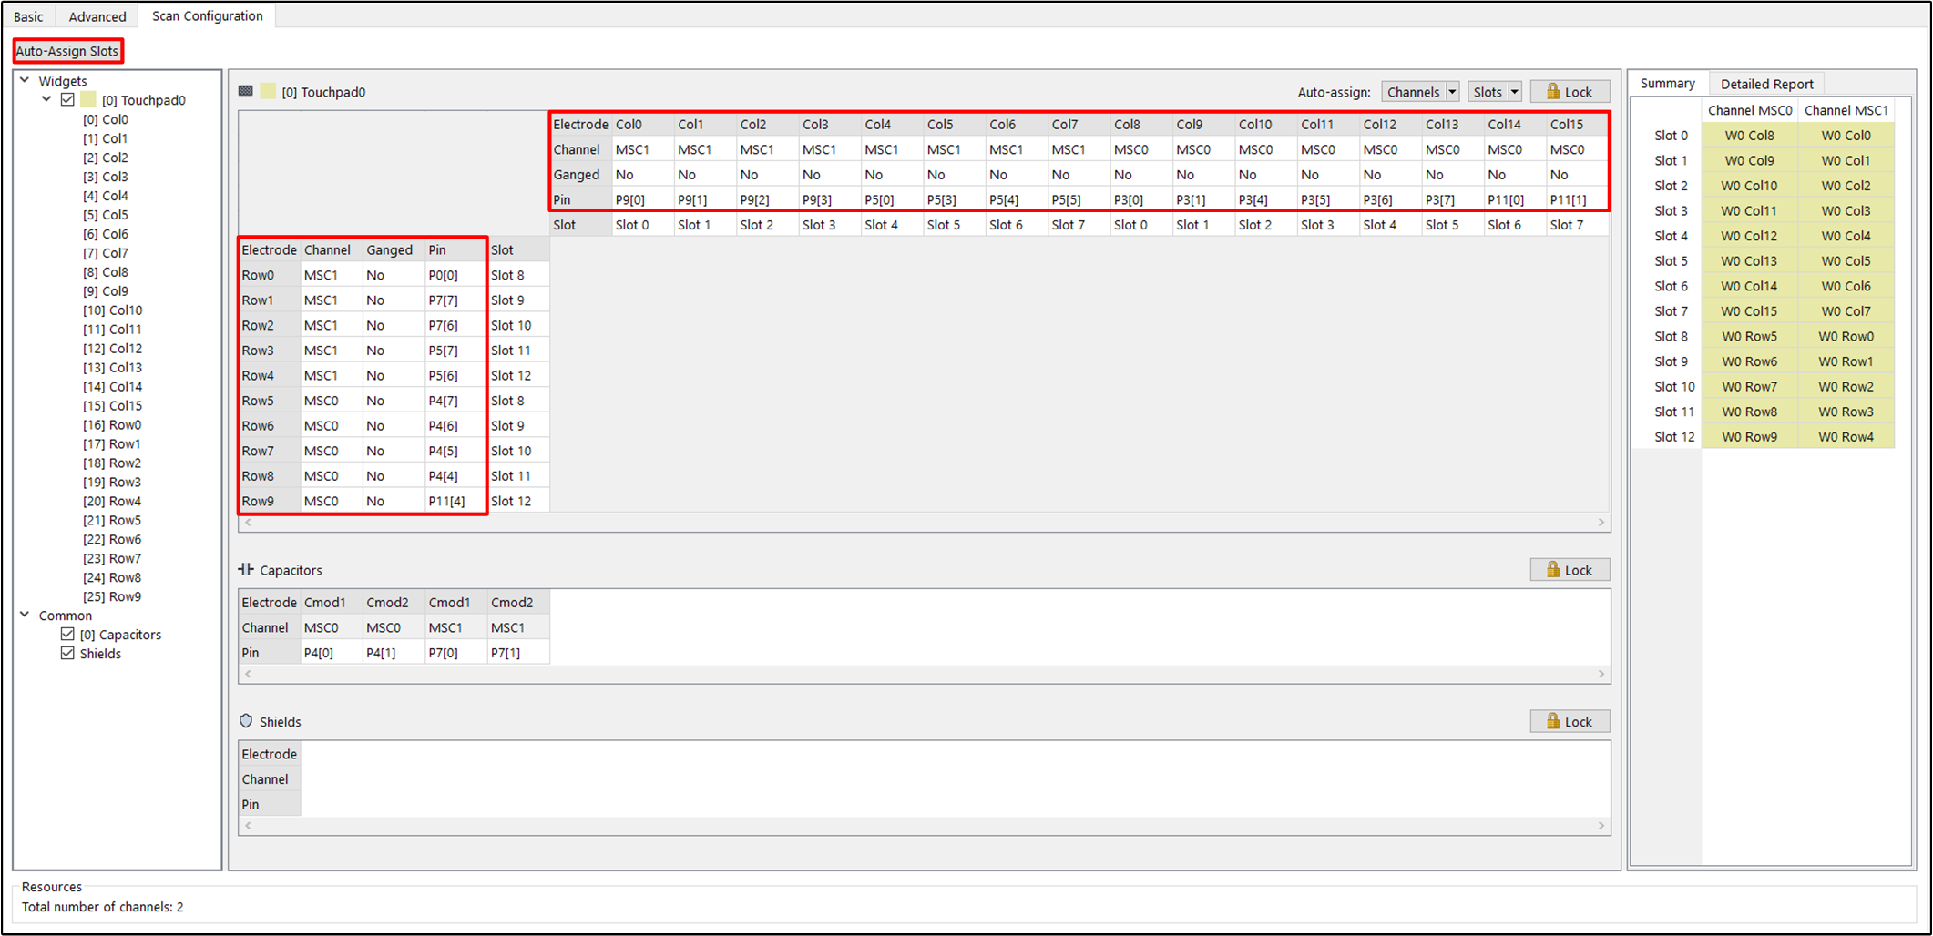Open the Slots auto-assign dropdown arrow
Image resolution: width=1933 pixels, height=936 pixels.
(1514, 92)
